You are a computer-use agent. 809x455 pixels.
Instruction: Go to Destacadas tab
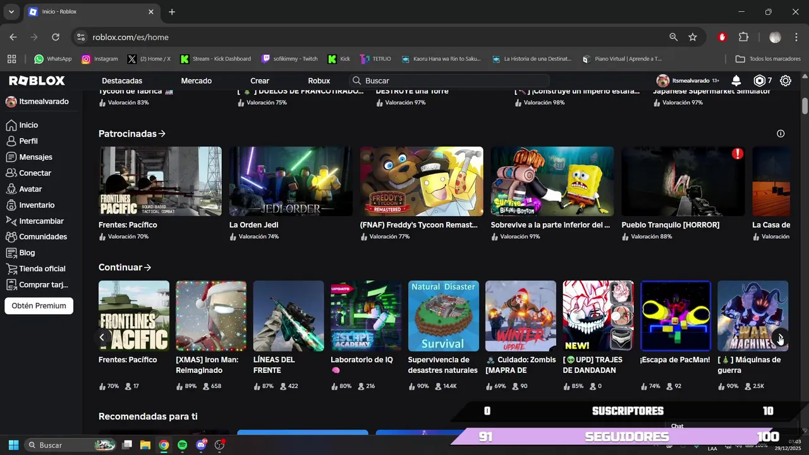click(x=122, y=81)
